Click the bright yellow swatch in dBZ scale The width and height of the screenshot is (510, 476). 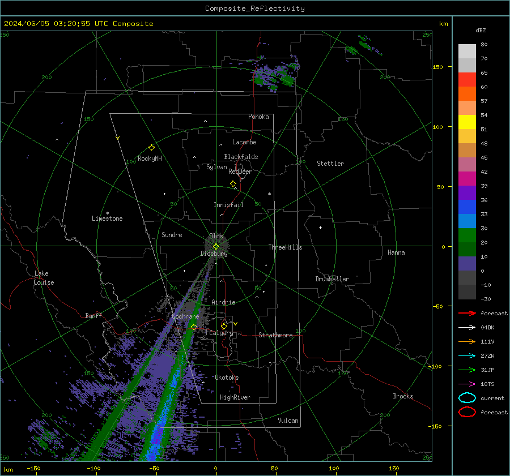tap(467, 122)
